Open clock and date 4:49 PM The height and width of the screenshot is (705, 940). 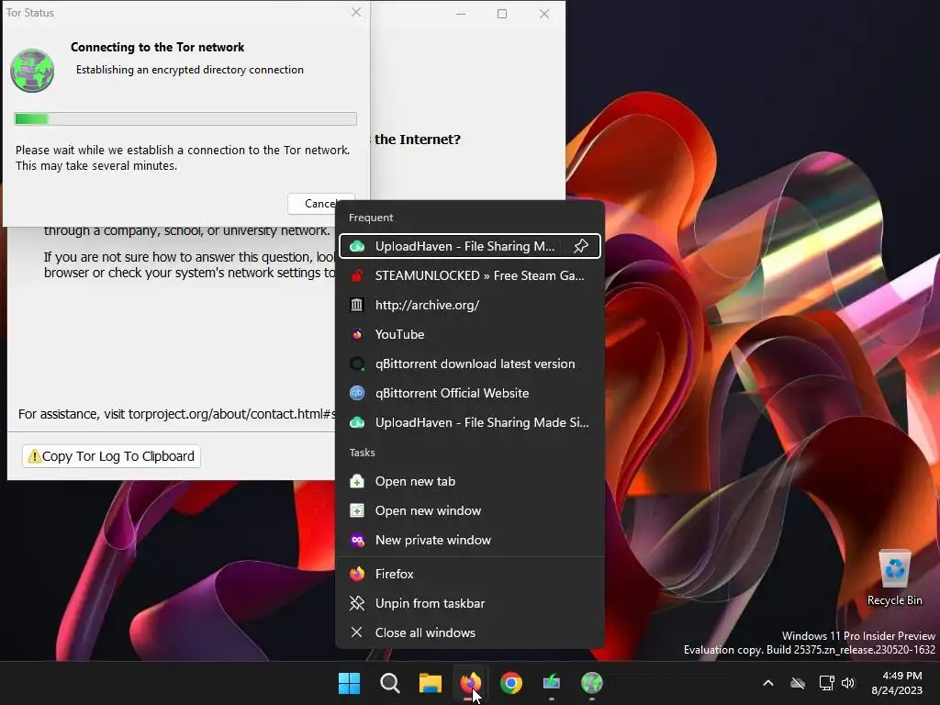click(x=897, y=683)
